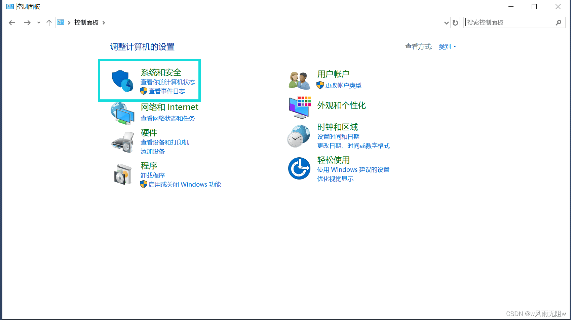Click the Network and Internet globe icon

coord(122,113)
